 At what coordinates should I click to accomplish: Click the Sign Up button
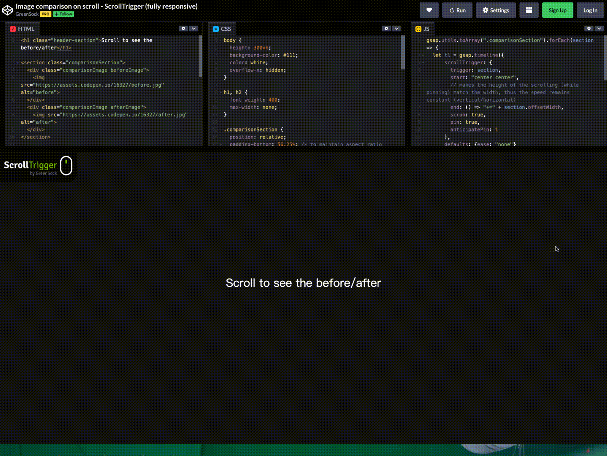(557, 10)
